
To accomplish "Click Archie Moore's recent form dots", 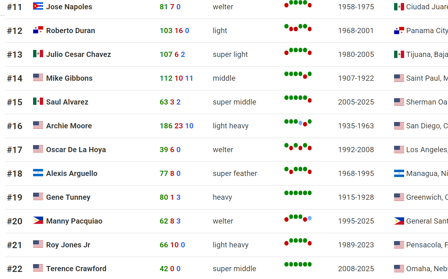I will click(298, 123).
